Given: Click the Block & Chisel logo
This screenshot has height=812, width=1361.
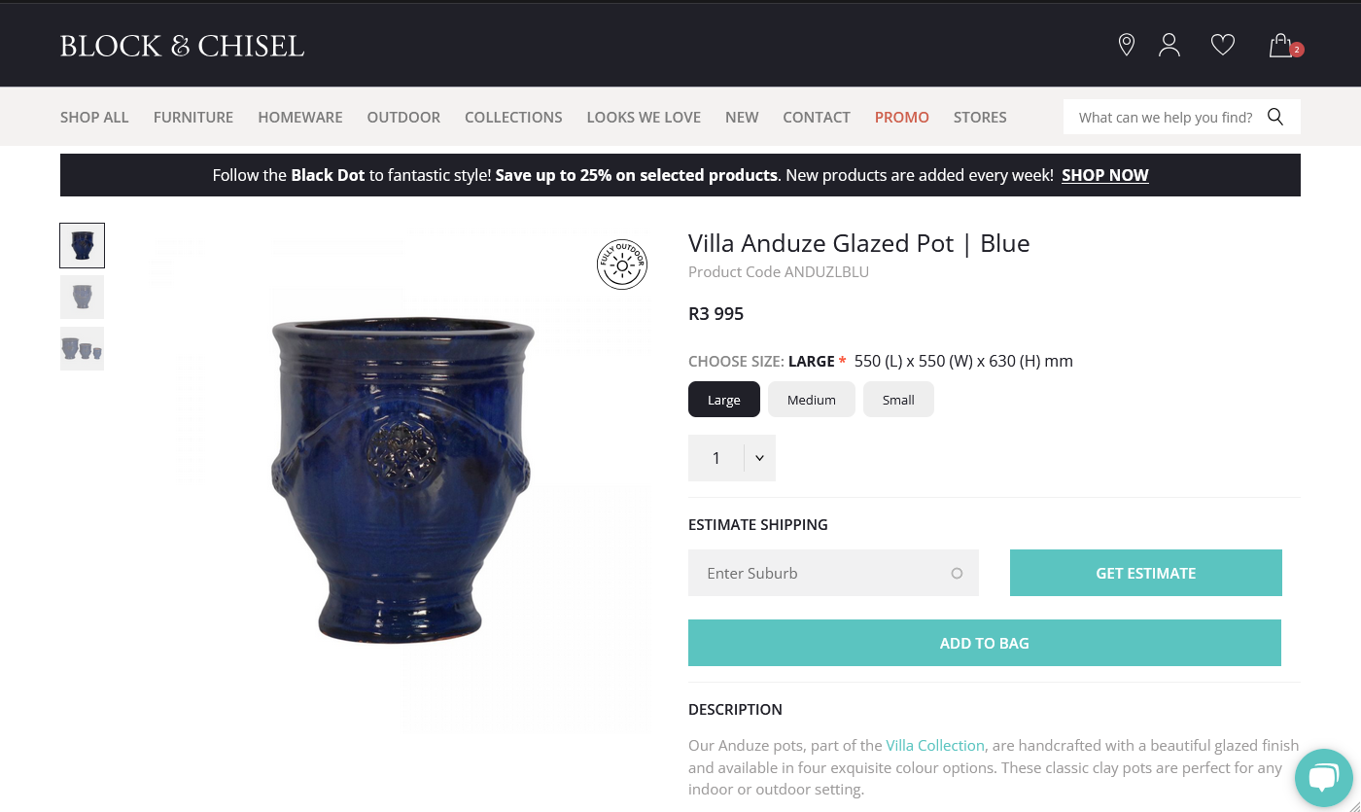Looking at the screenshot, I should pyautogui.click(x=182, y=46).
